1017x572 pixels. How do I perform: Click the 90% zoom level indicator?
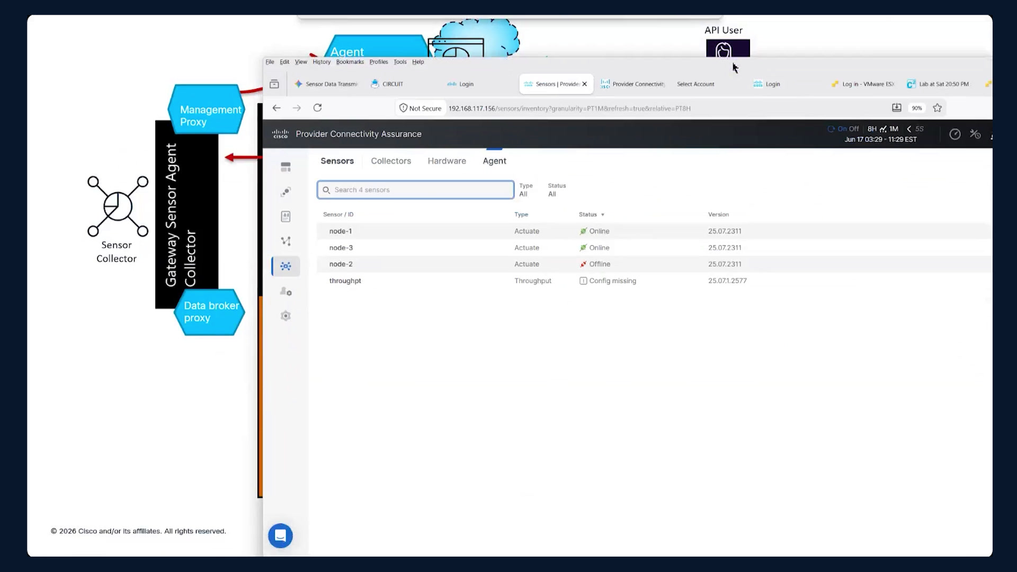tap(916, 108)
